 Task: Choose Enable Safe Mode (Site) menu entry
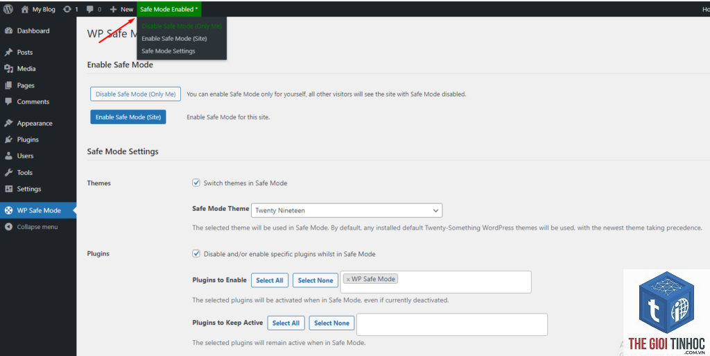tap(174, 38)
